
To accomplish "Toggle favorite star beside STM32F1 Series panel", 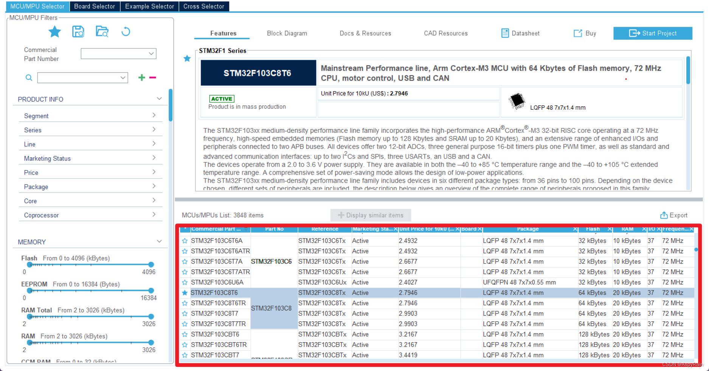I will 187,58.
